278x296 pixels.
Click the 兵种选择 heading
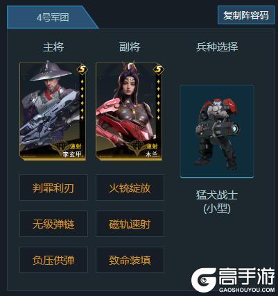tap(217, 47)
